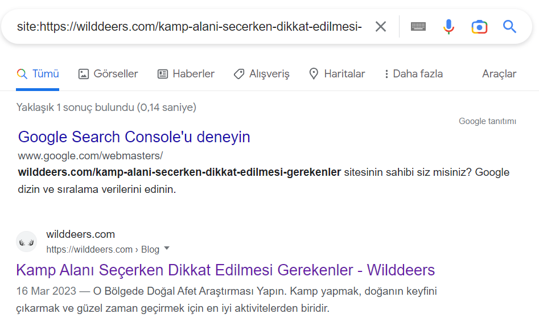Go to Alışveriş shopping tab
539x330 pixels.
tap(262, 73)
